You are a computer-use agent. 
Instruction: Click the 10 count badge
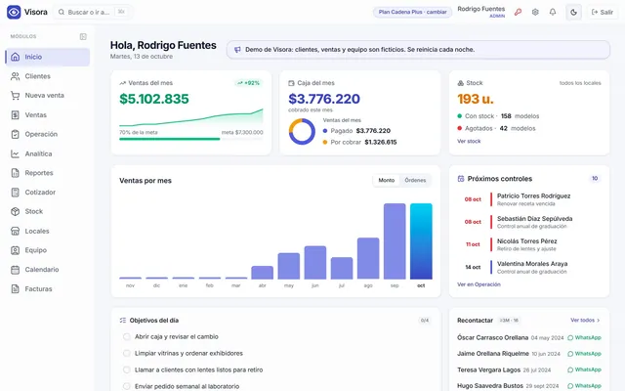pos(595,178)
